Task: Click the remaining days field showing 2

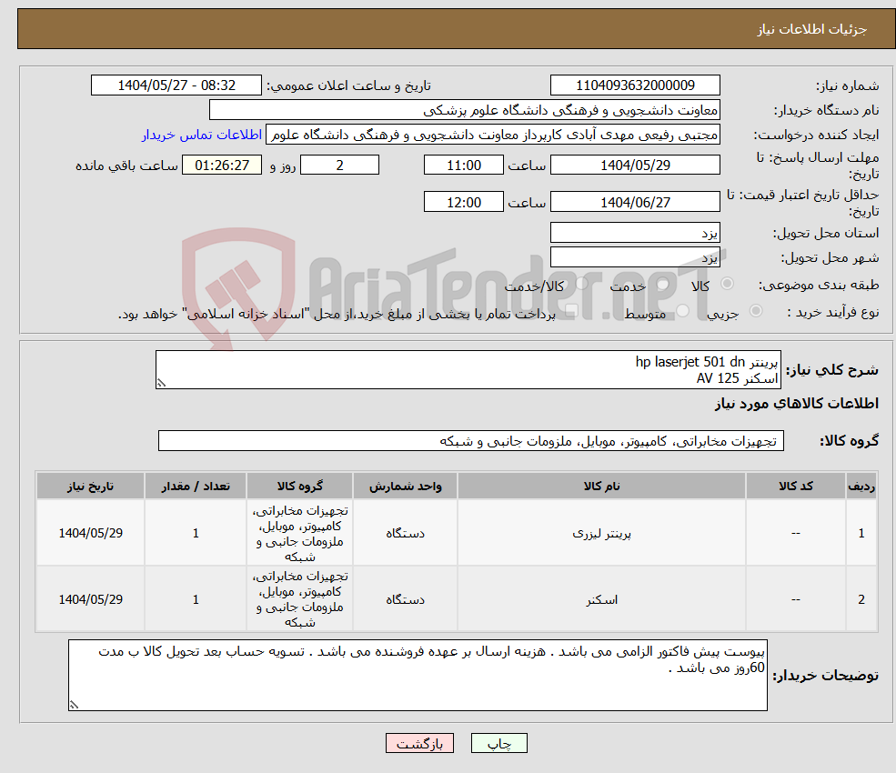Action: click(339, 166)
